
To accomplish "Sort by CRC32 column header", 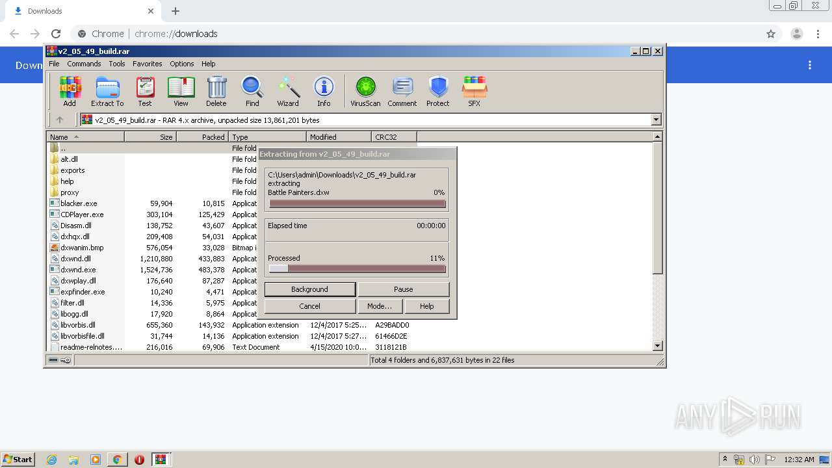I will click(394, 136).
